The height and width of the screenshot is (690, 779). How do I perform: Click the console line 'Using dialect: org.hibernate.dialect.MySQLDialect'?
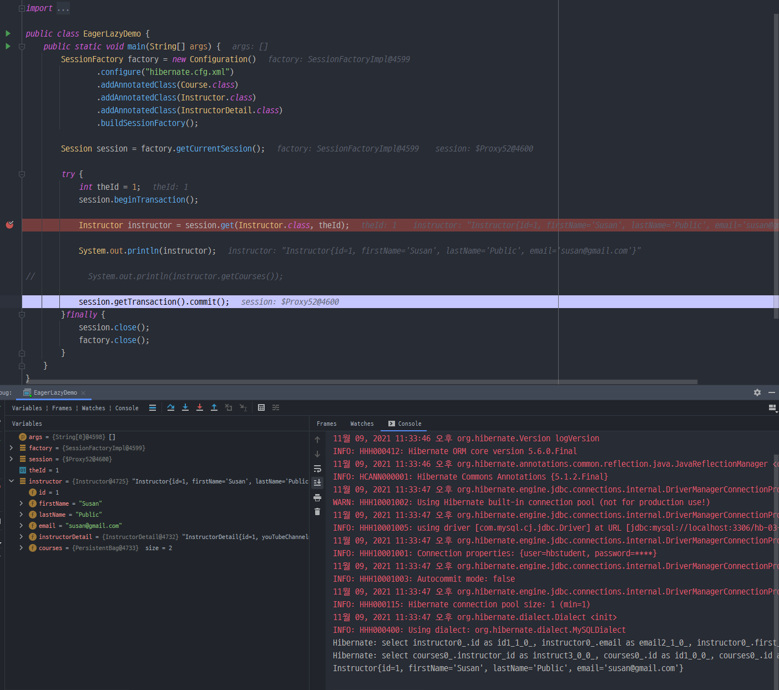(479, 630)
